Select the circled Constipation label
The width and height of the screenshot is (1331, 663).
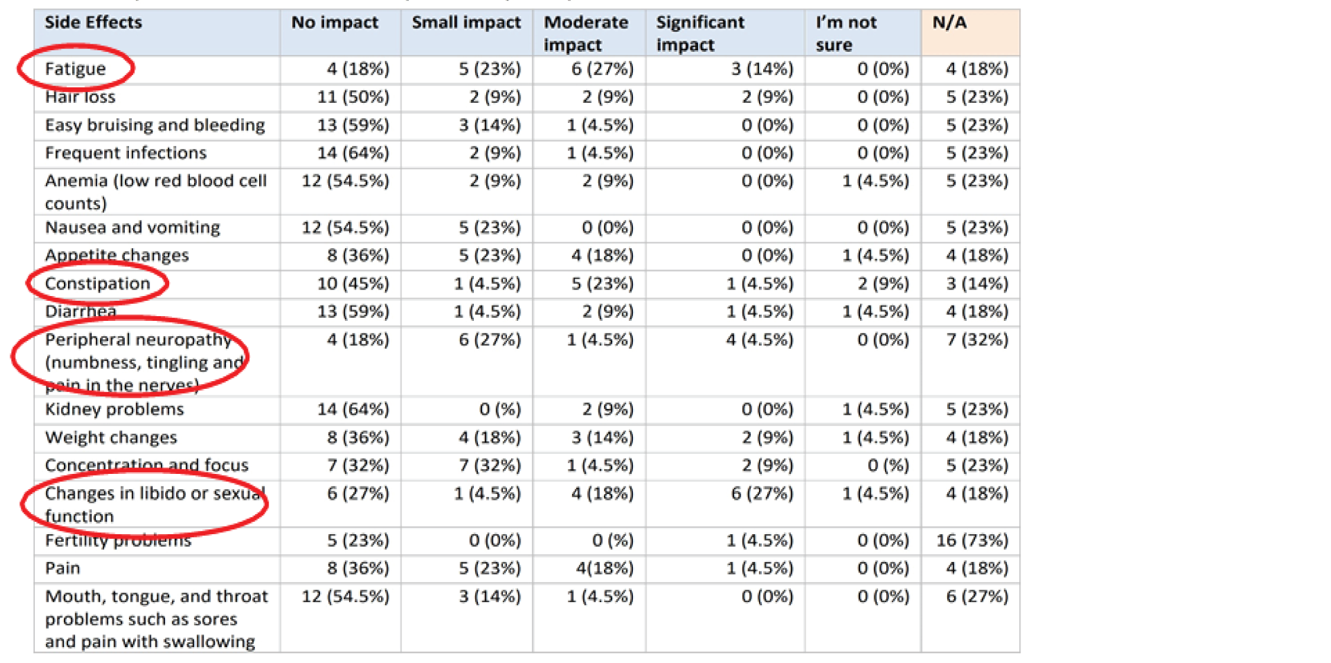[x=98, y=284]
